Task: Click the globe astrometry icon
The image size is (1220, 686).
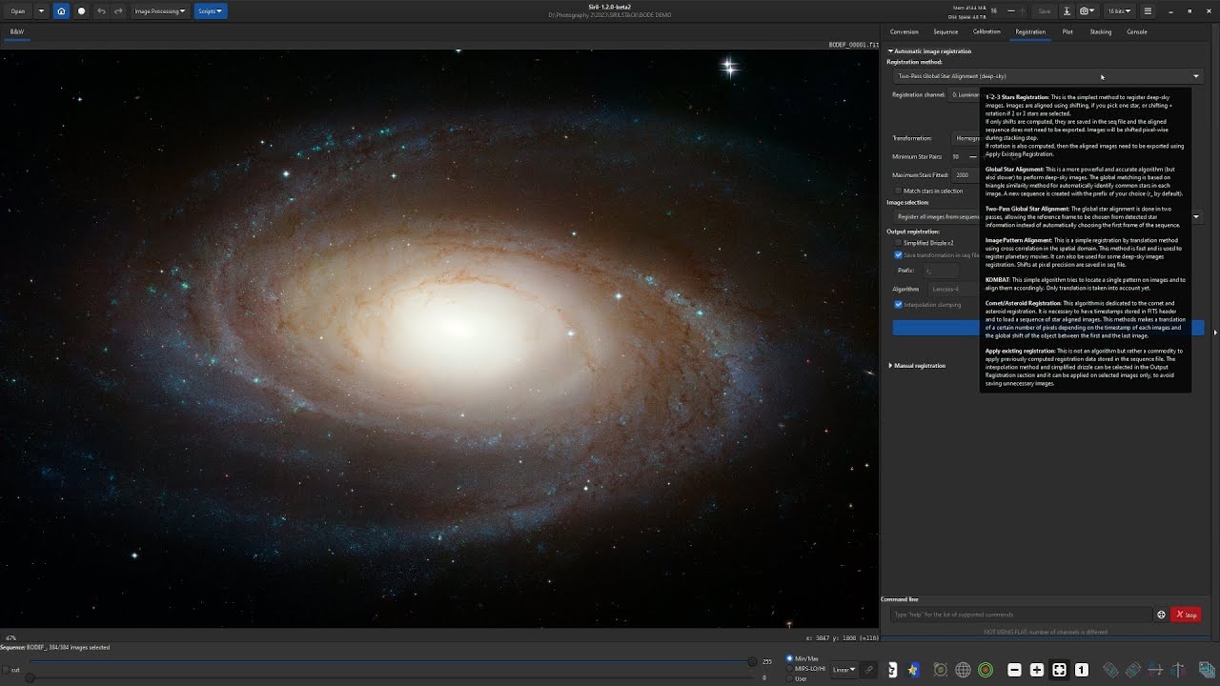Action: (x=963, y=670)
